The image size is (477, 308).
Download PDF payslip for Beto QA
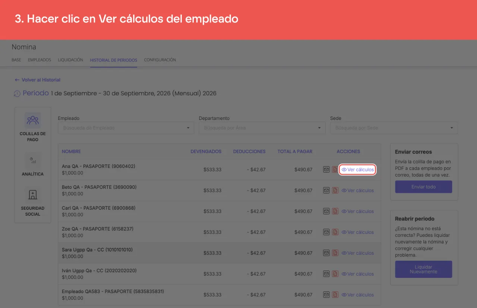coord(335,190)
